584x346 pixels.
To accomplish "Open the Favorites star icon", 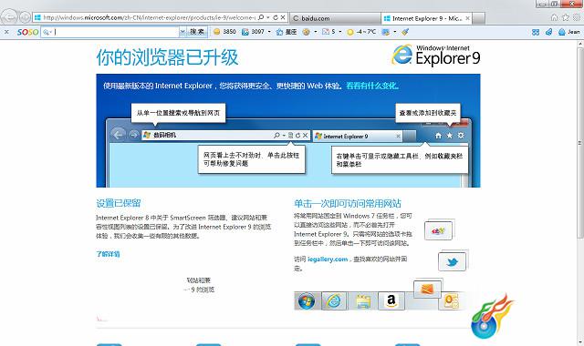I will (566, 17).
